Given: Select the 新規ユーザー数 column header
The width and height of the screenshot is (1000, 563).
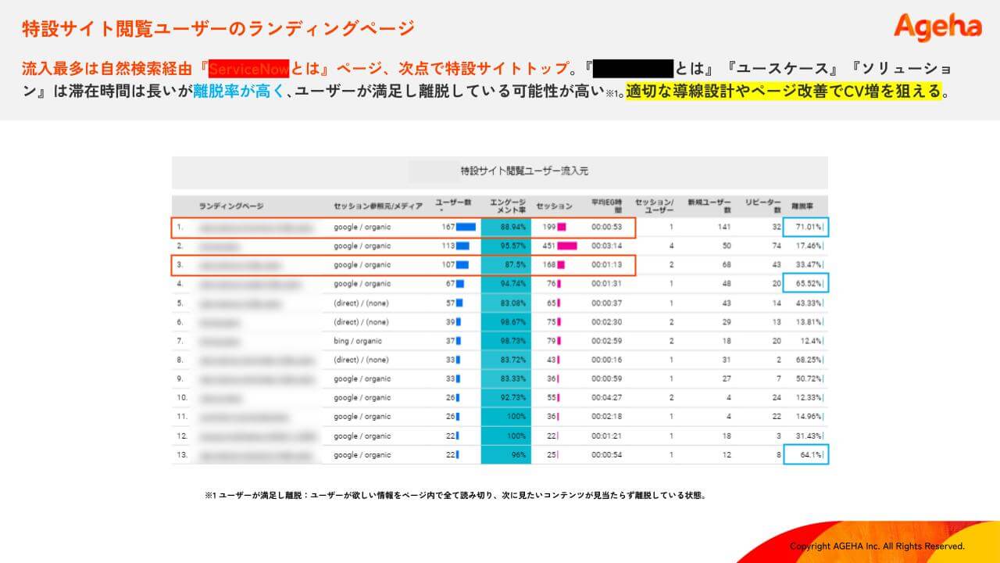Looking at the screenshot, I should click(709, 206).
